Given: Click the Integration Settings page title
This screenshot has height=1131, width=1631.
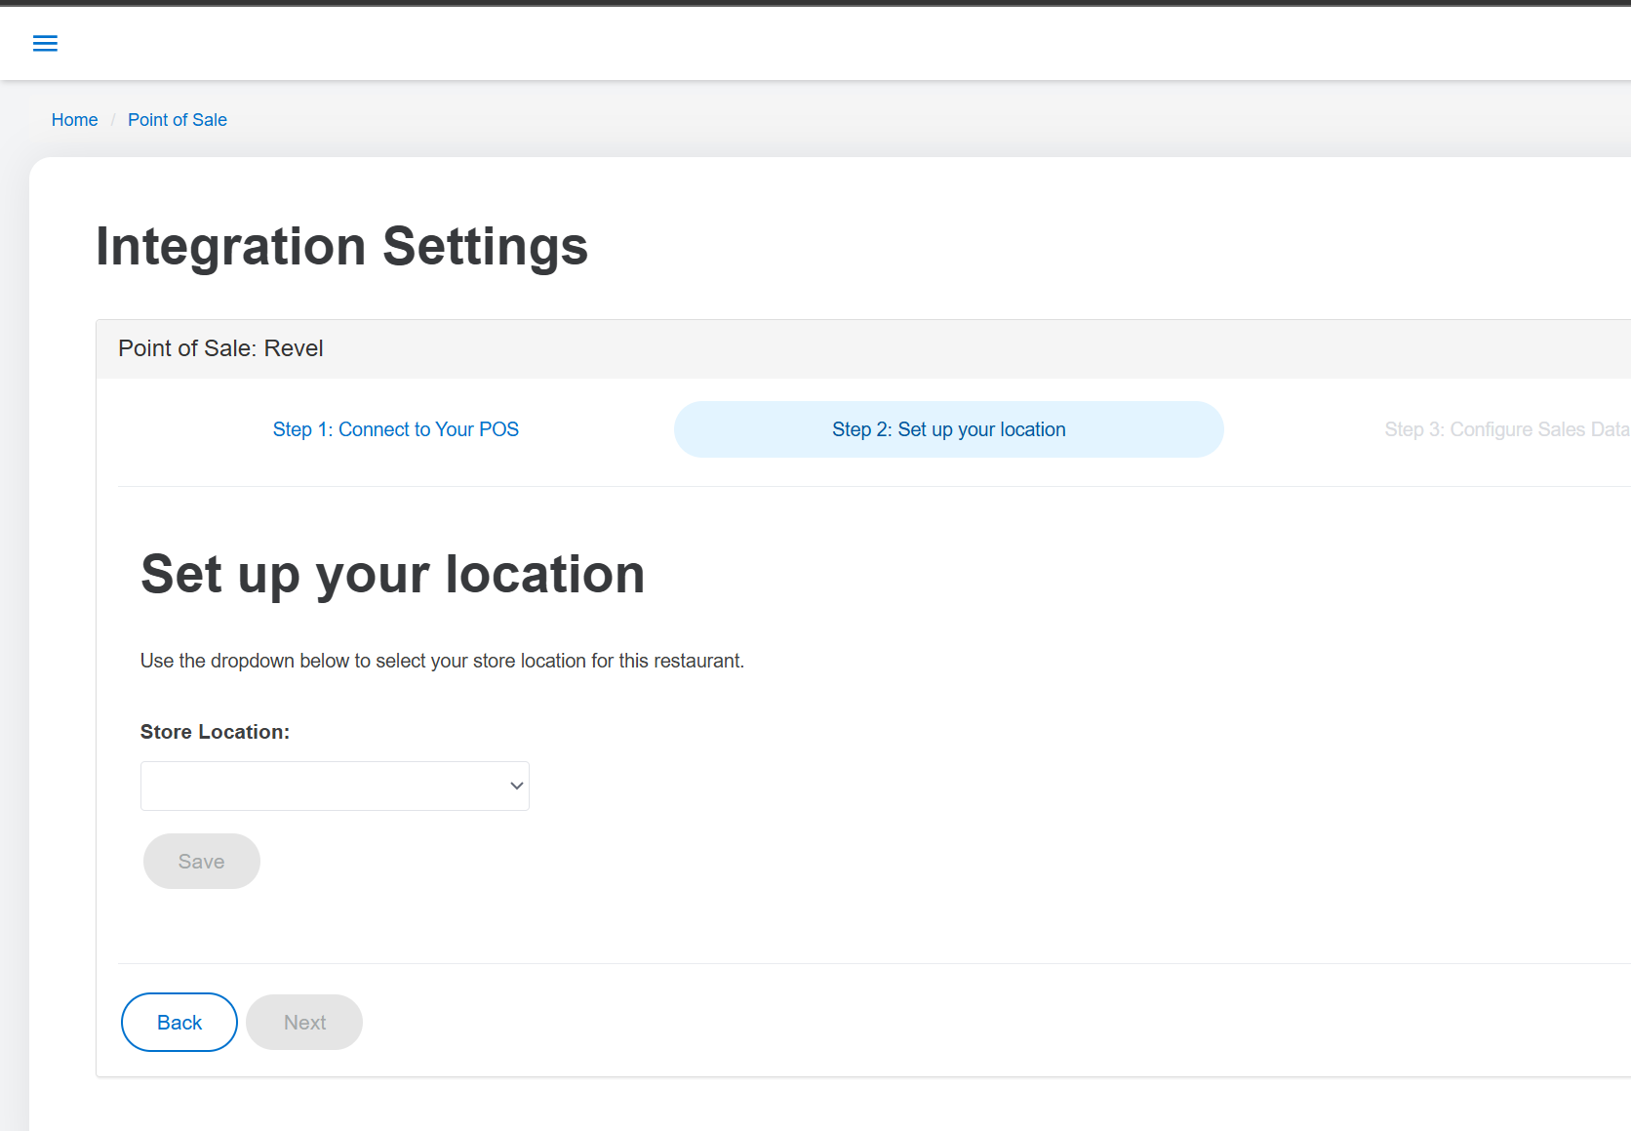Looking at the screenshot, I should (341, 246).
